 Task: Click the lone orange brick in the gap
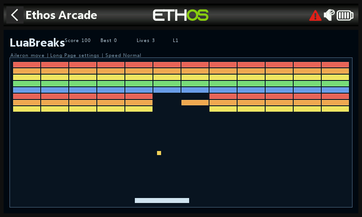[x=195, y=103]
